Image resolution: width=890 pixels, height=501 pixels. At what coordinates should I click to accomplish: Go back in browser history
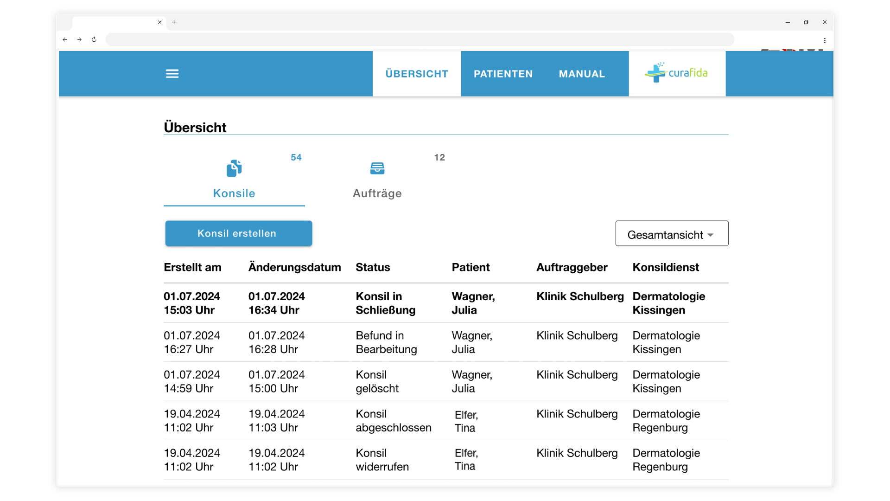[x=65, y=39]
